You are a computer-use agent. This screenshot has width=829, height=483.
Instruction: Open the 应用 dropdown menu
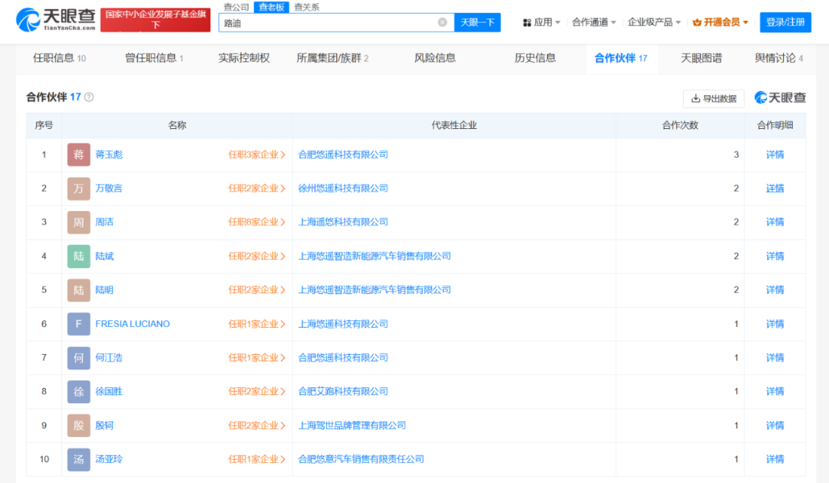click(x=542, y=22)
